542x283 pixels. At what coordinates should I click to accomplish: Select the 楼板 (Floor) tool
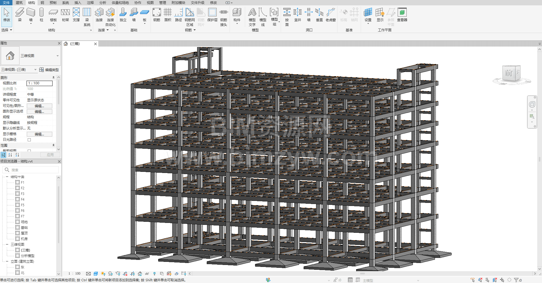[53, 13]
